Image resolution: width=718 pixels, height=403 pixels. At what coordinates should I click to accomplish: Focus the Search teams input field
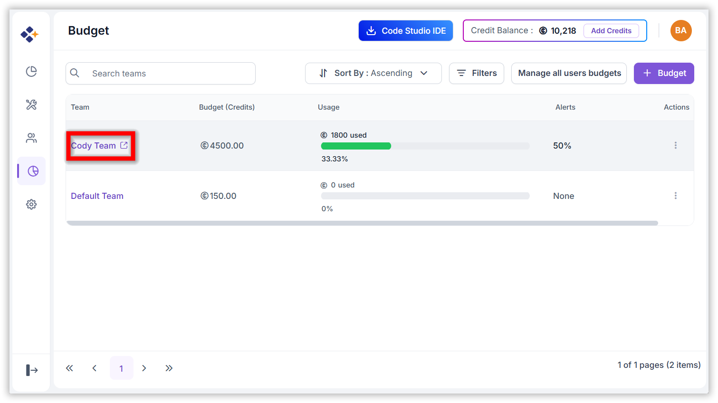(x=161, y=74)
